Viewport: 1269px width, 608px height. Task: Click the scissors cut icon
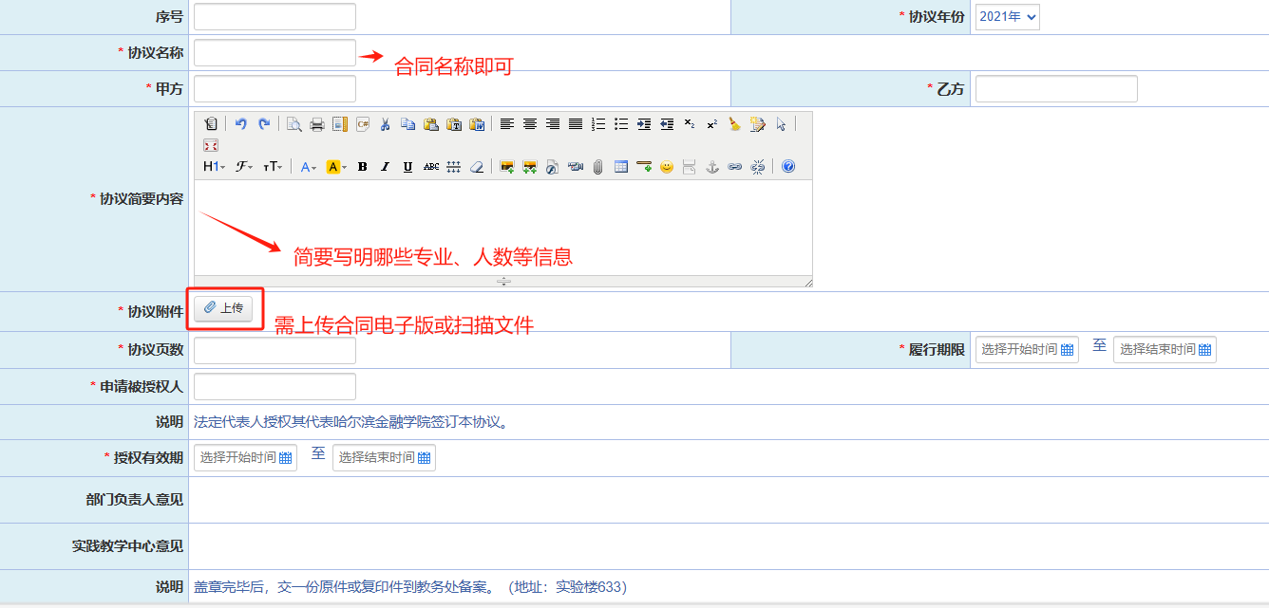(x=385, y=124)
